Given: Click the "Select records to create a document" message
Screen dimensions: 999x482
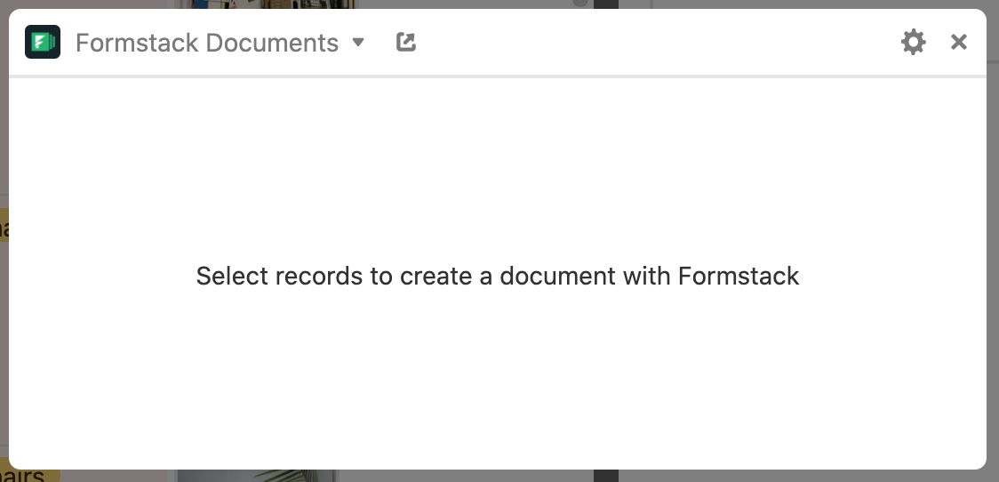Looking at the screenshot, I should click(497, 276).
